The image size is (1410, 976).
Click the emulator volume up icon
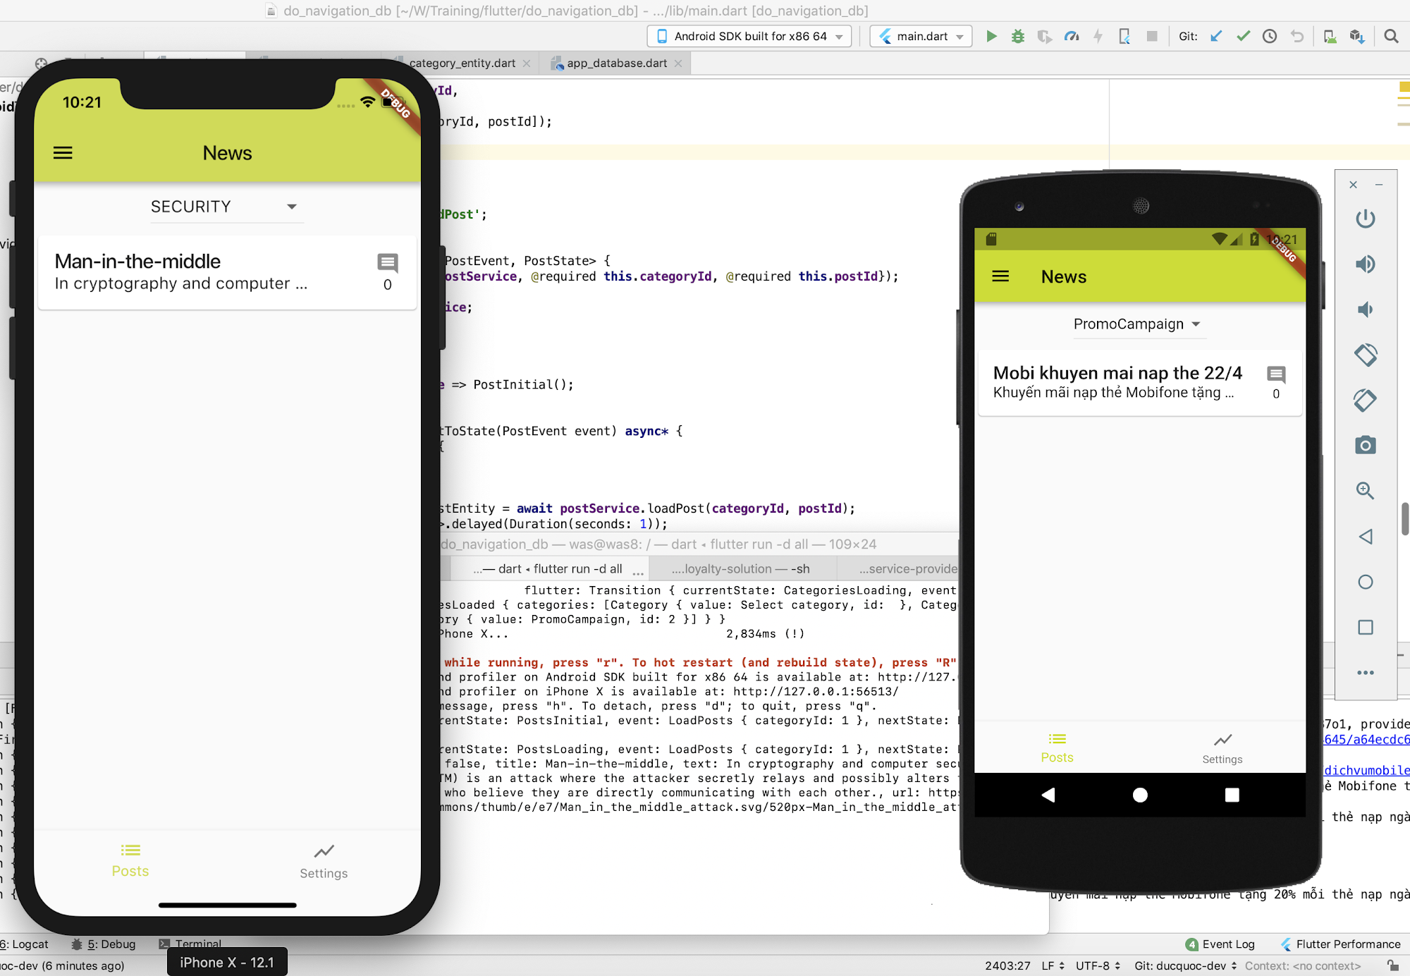click(x=1365, y=264)
